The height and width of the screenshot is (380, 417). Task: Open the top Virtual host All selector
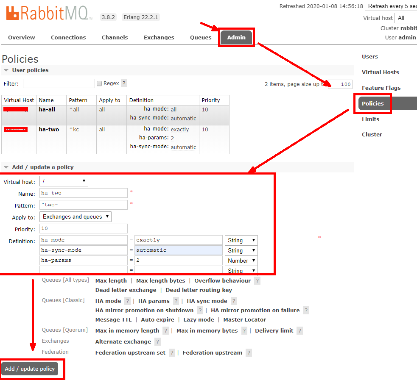(406, 18)
